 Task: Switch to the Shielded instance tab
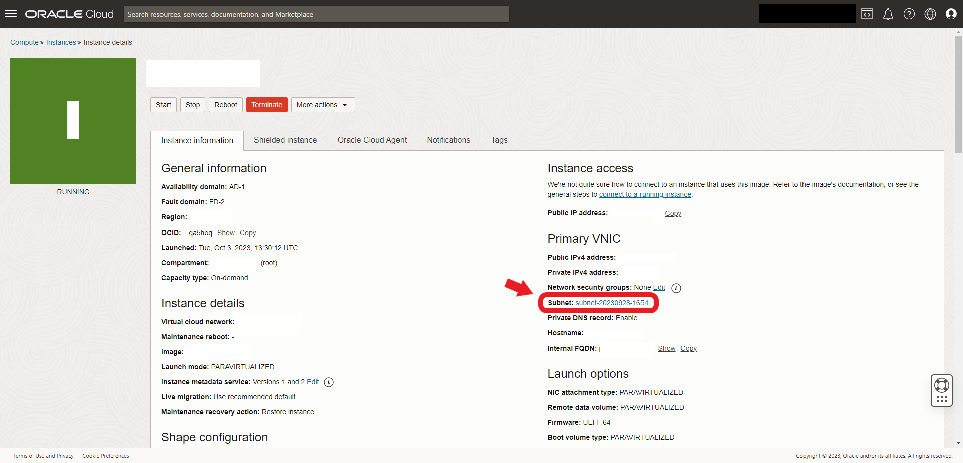[285, 140]
